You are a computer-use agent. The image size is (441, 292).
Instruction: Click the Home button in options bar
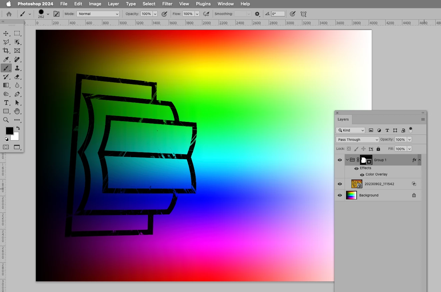tap(9, 14)
